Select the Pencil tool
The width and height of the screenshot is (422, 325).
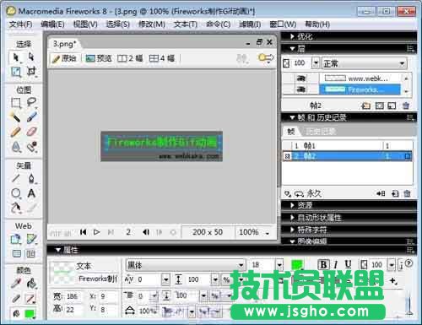(16, 132)
